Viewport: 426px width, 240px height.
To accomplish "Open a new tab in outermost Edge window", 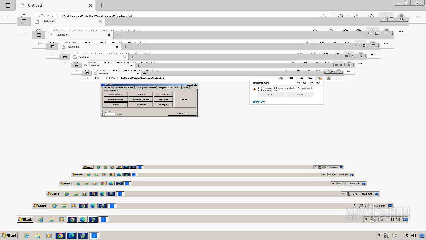I will [x=102, y=5].
